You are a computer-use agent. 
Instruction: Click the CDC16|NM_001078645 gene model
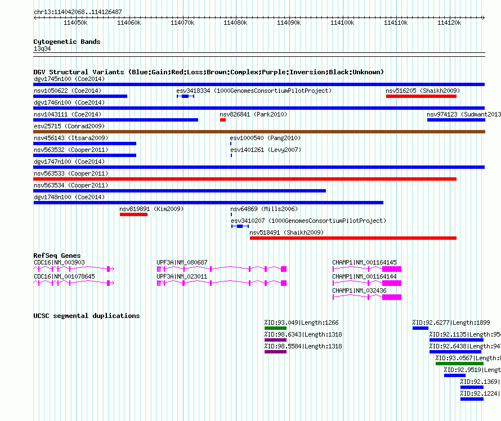(74, 283)
